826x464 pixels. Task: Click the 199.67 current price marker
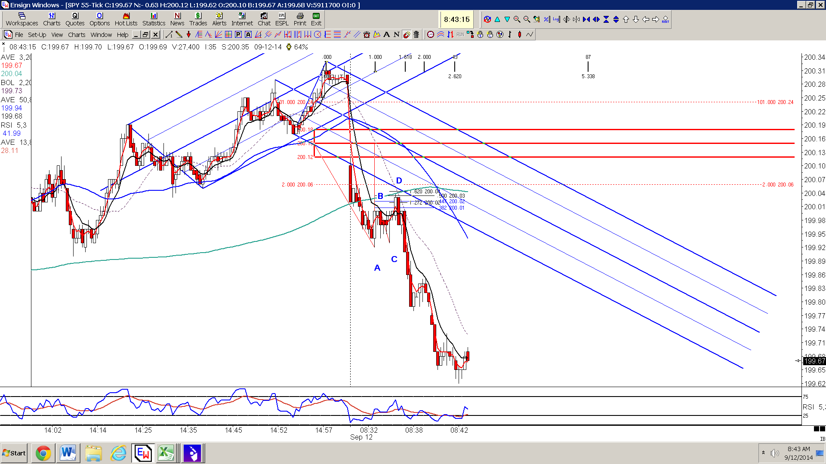[814, 361]
